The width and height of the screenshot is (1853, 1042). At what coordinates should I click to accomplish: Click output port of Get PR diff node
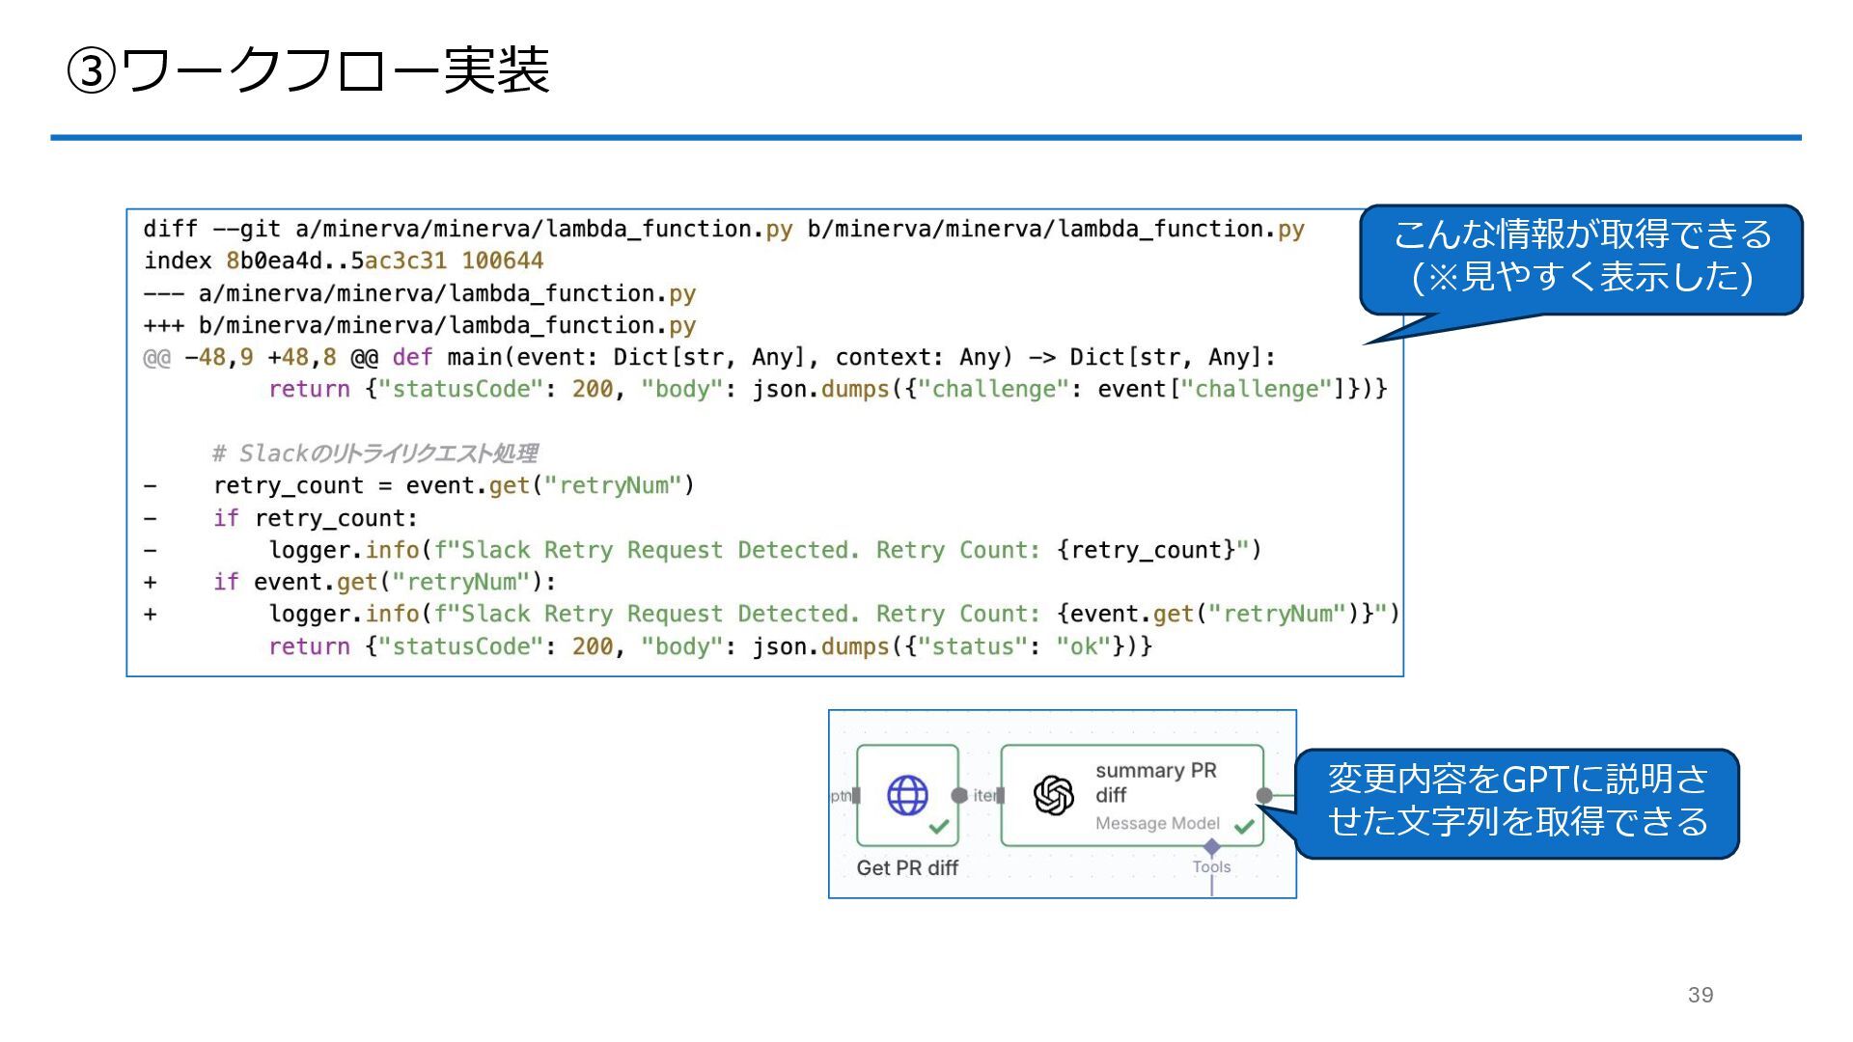click(959, 796)
